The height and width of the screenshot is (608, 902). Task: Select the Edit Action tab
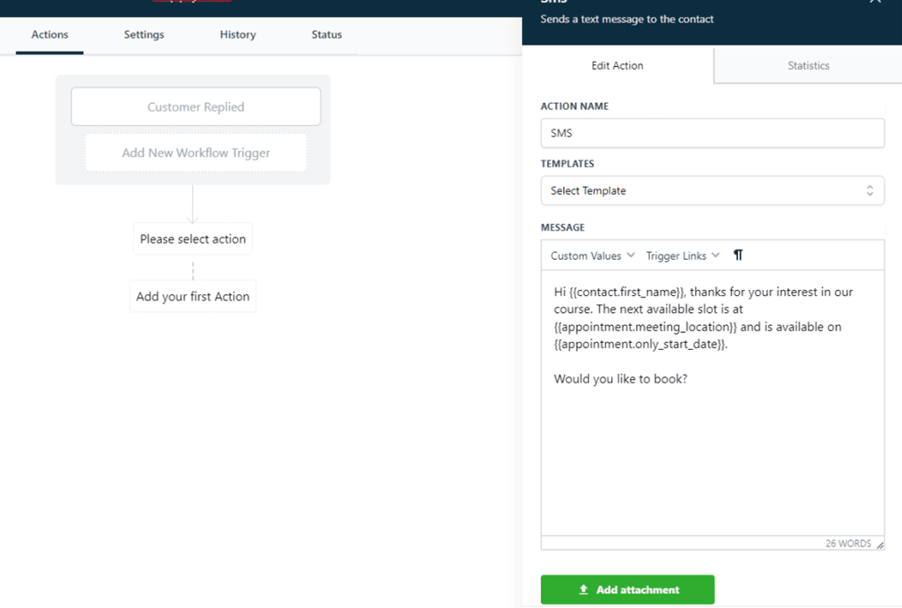(617, 65)
